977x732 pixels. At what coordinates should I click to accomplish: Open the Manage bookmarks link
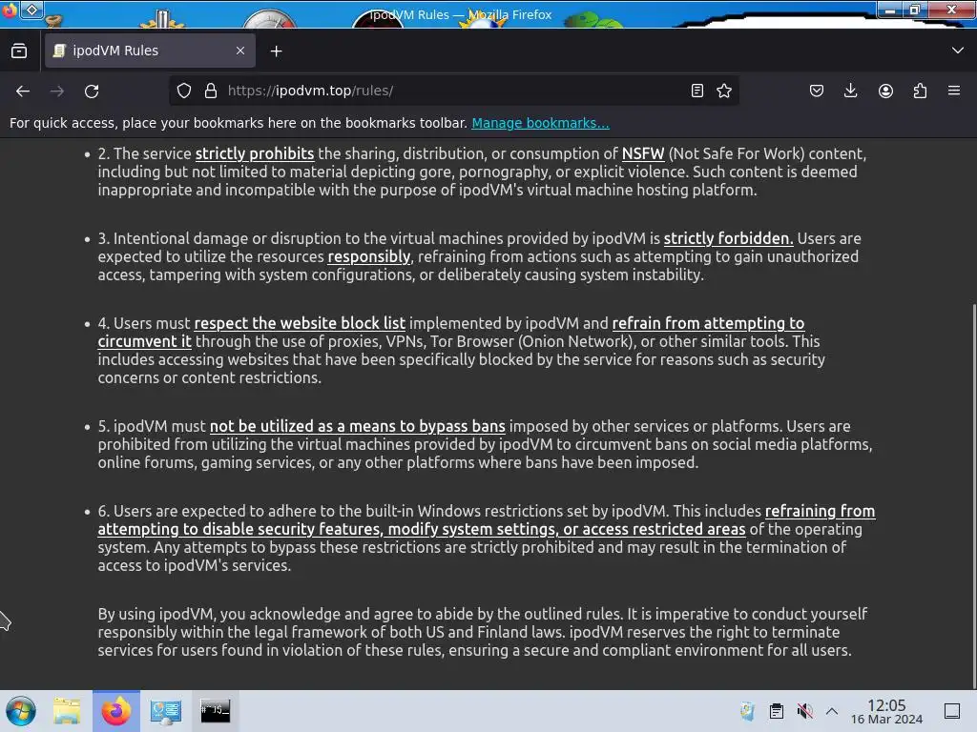pyautogui.click(x=540, y=123)
